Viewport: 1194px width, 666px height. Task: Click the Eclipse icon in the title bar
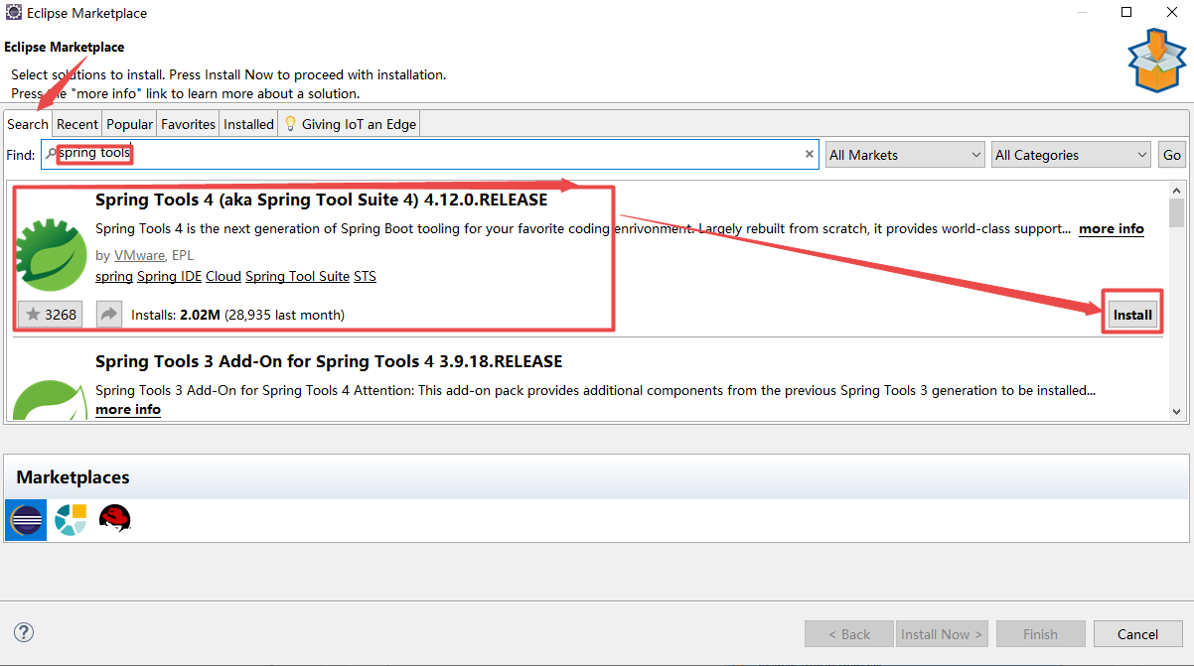click(x=13, y=13)
